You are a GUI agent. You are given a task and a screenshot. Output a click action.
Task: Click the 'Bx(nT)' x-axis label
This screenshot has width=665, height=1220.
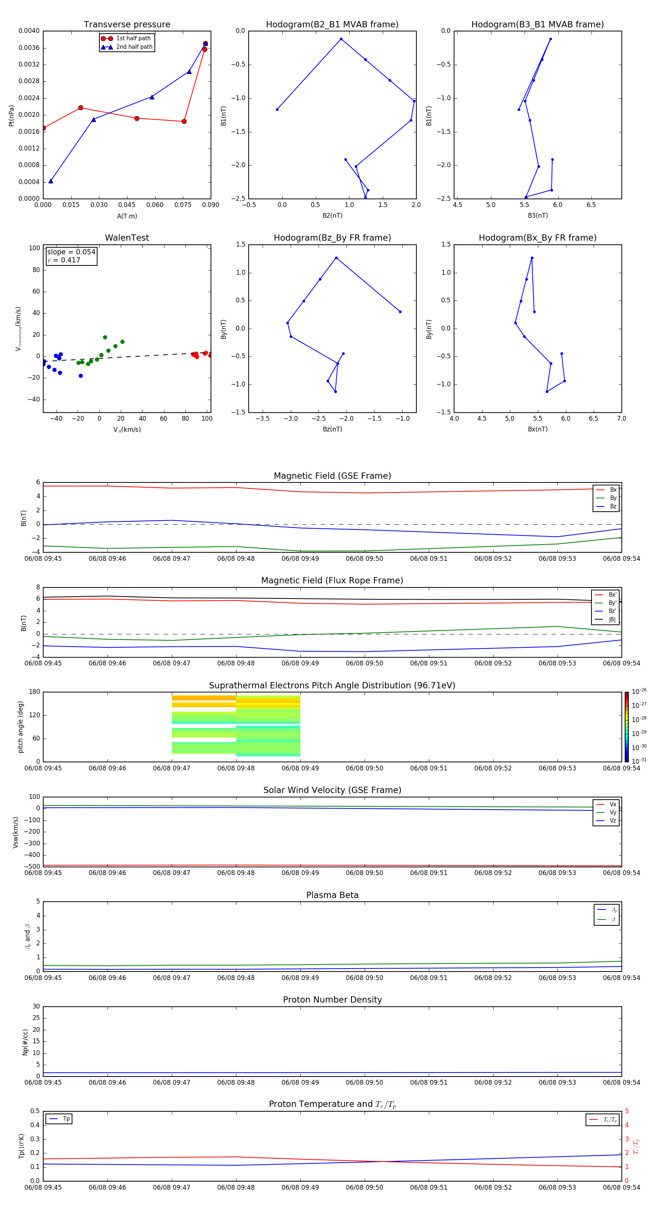(538, 429)
